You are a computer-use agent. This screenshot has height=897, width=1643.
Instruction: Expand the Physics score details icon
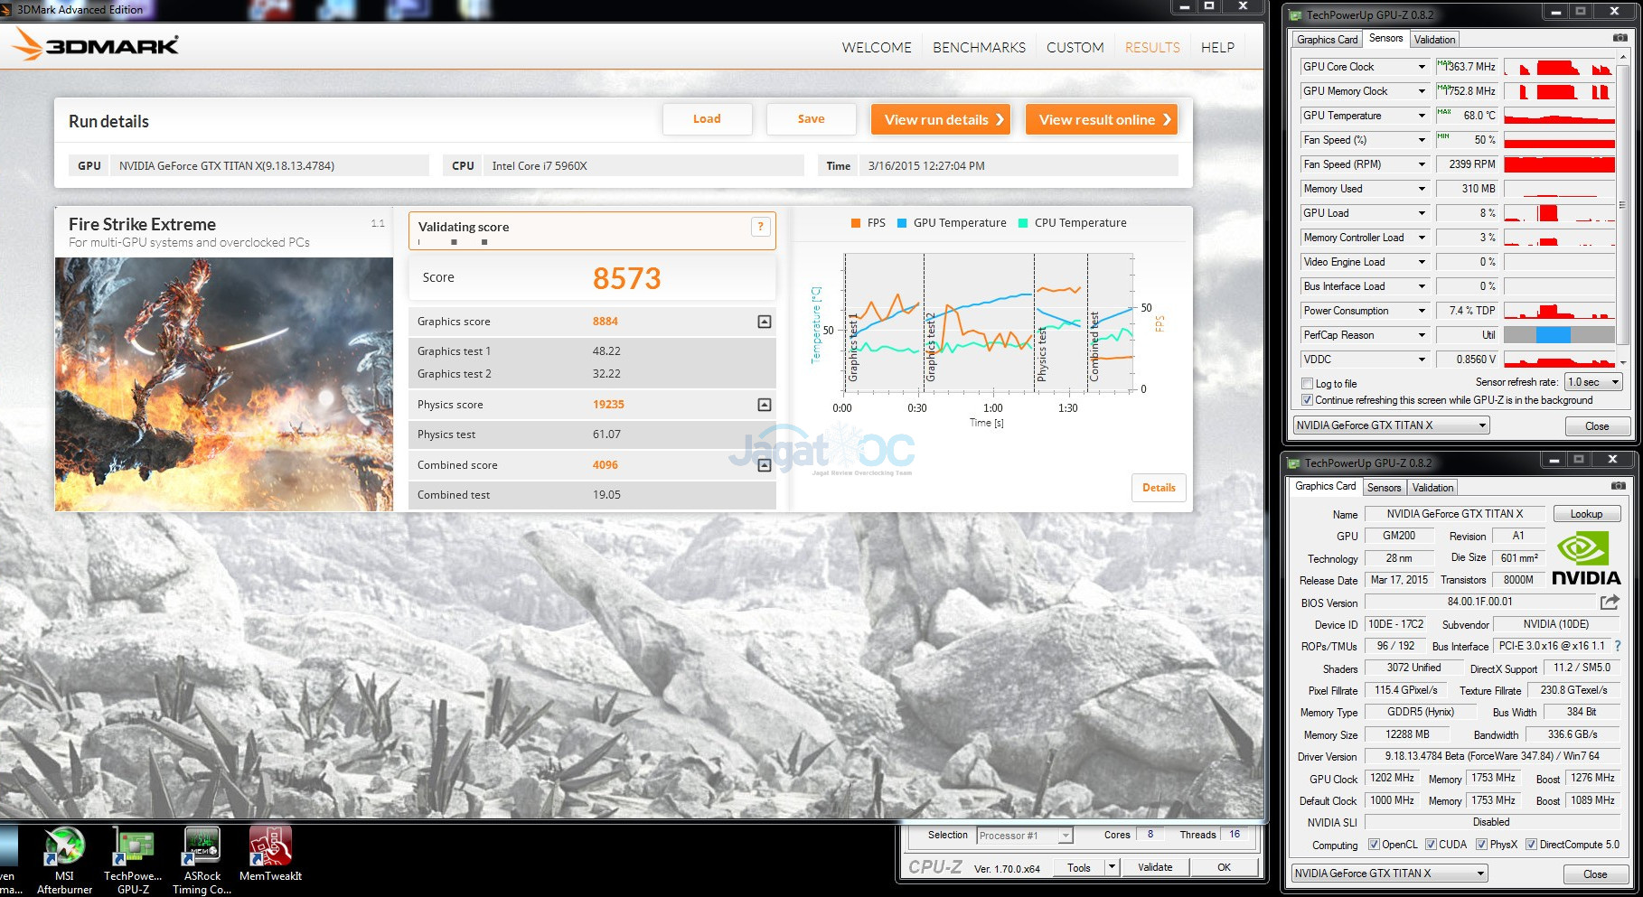[x=765, y=405]
